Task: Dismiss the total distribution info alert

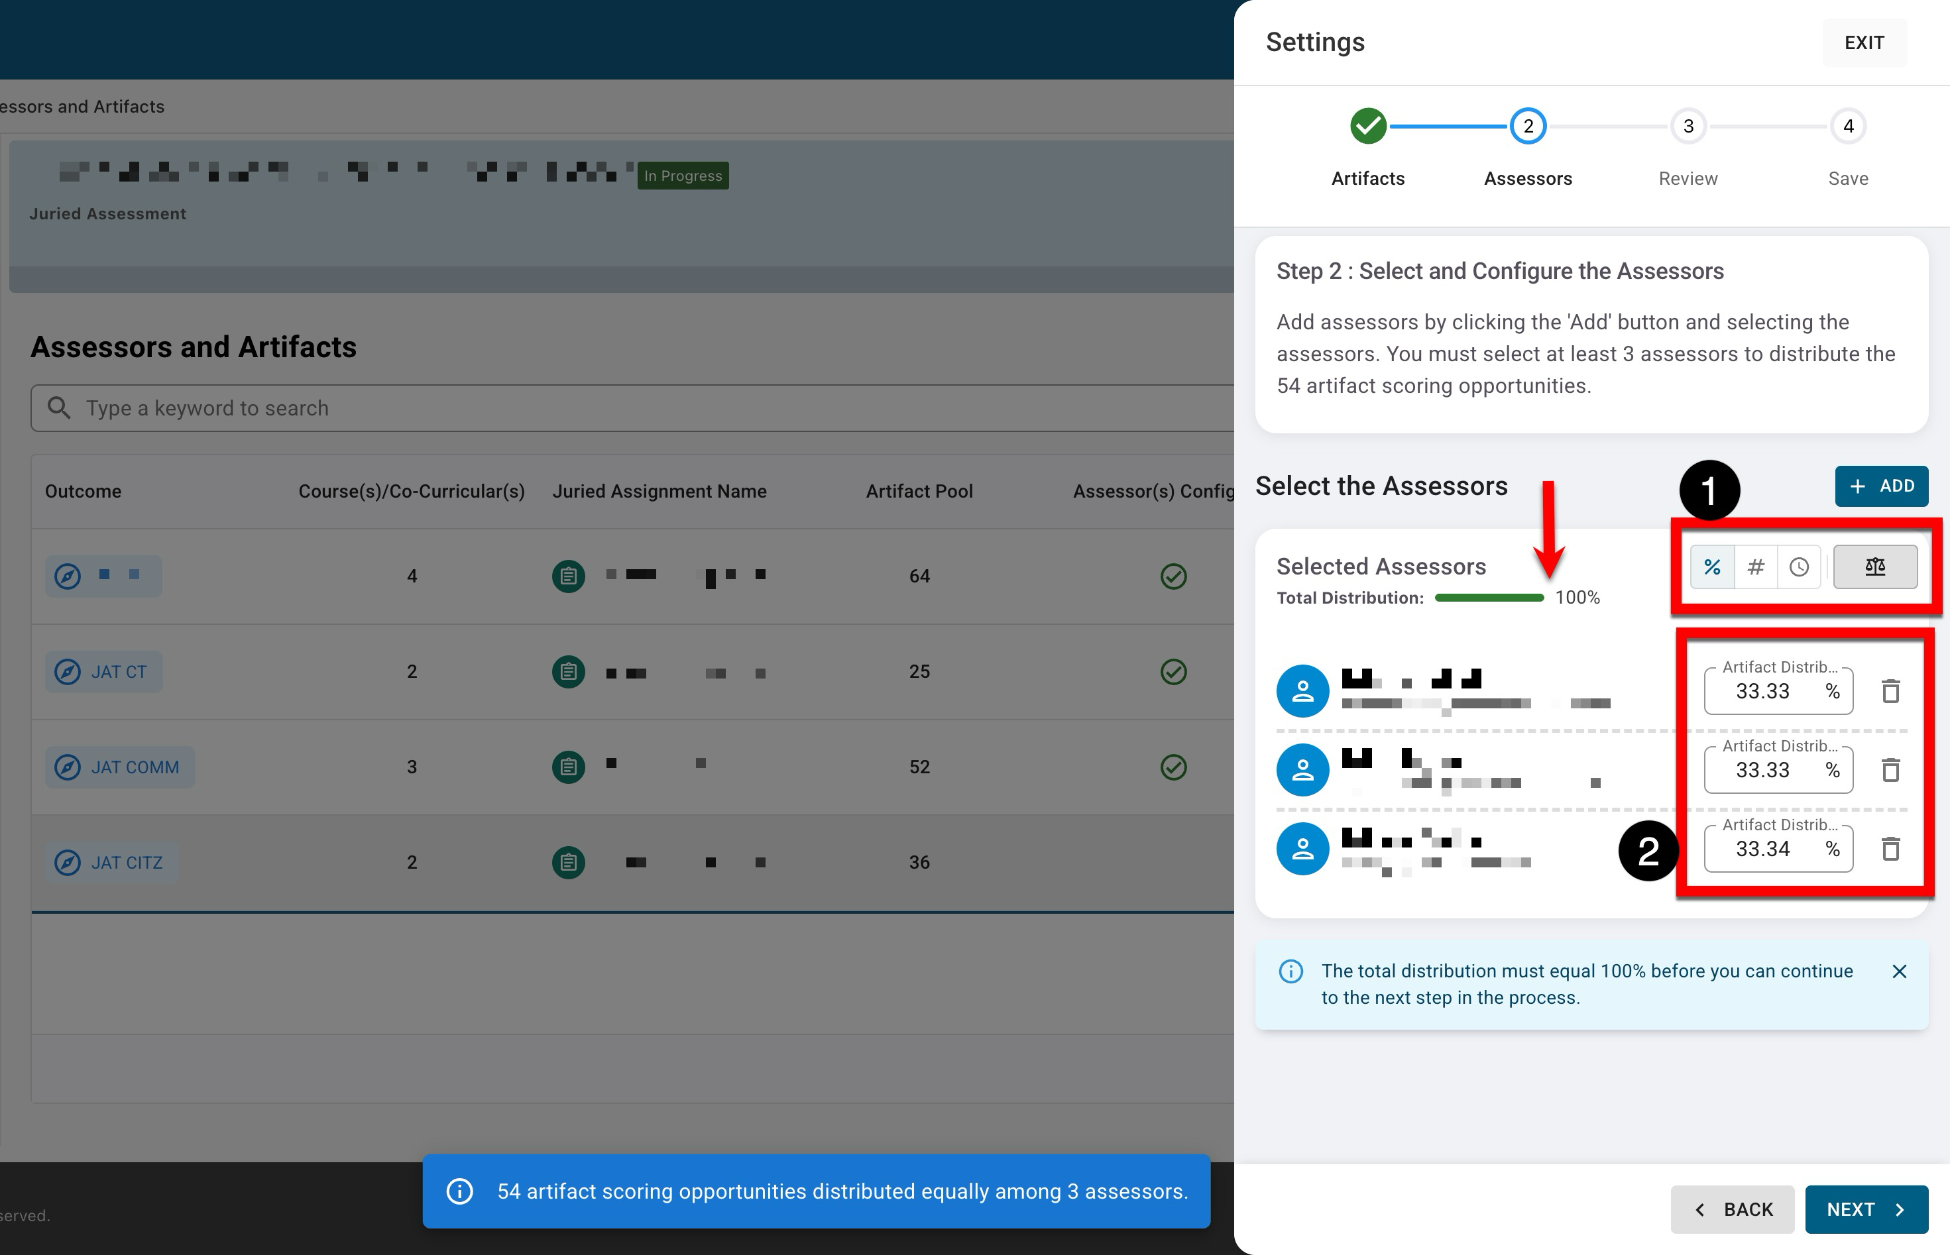Action: coord(1899,971)
